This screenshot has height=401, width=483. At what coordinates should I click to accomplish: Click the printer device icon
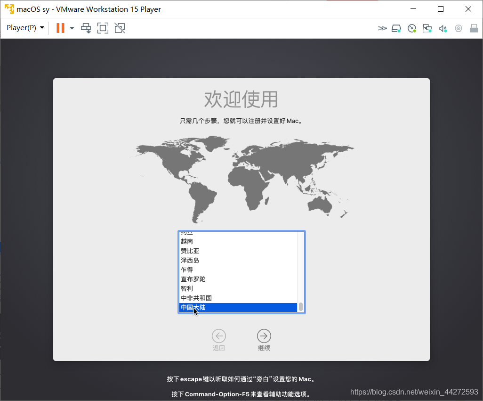point(474,28)
